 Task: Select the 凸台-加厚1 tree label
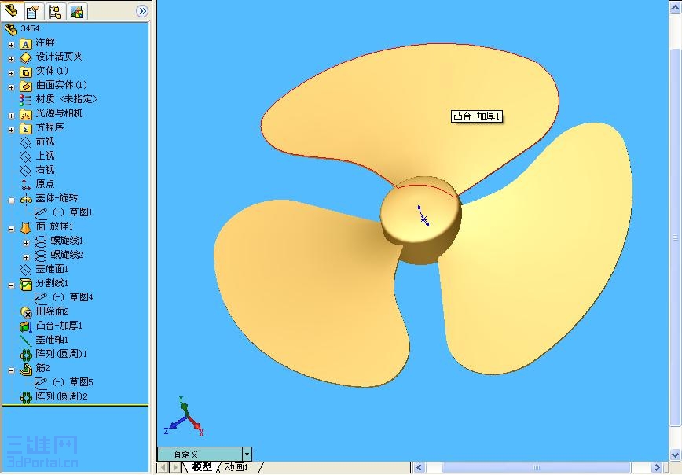click(59, 326)
